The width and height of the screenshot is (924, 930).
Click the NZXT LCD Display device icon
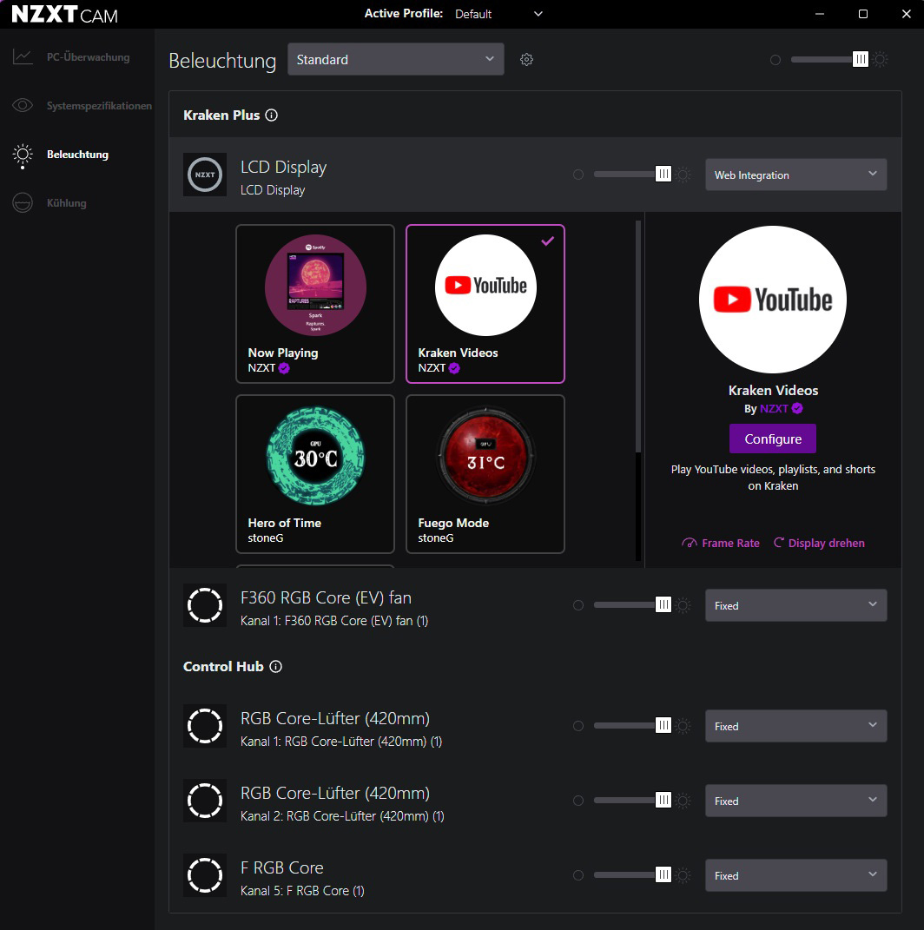(x=205, y=175)
